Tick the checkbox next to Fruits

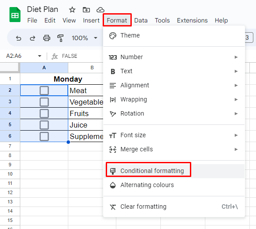pyautogui.click(x=44, y=113)
